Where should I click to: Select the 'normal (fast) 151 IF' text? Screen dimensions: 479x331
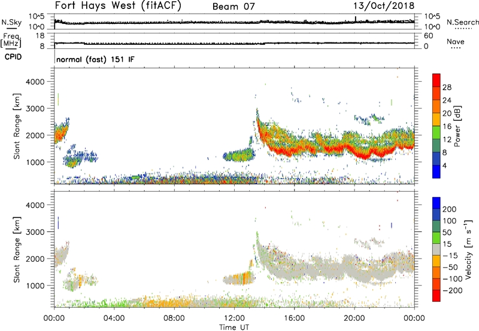pos(95,59)
